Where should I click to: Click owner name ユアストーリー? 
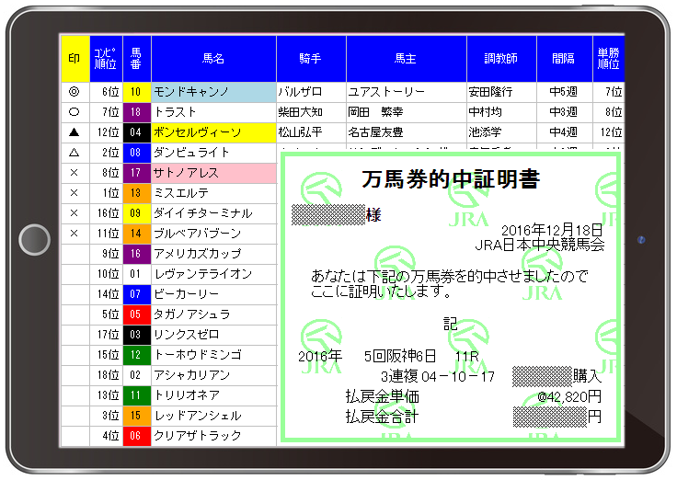coord(386,92)
